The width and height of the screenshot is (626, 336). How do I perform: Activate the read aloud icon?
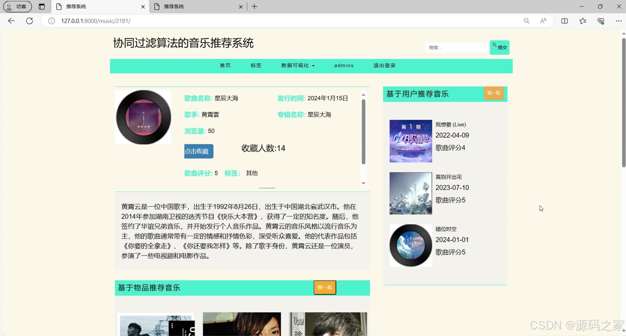(x=543, y=21)
